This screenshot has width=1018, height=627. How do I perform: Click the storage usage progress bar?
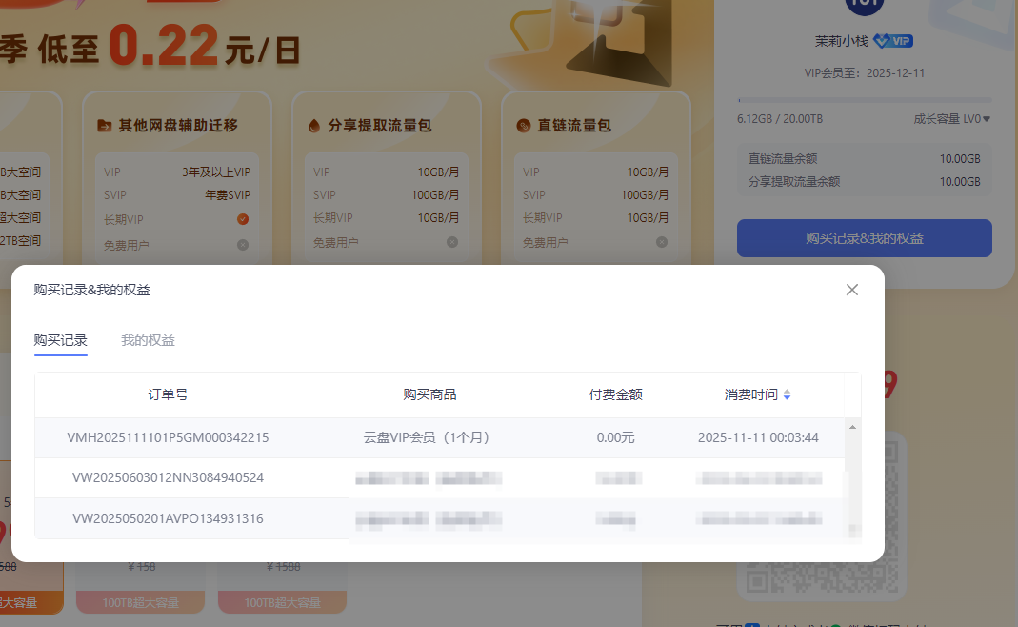point(864,100)
